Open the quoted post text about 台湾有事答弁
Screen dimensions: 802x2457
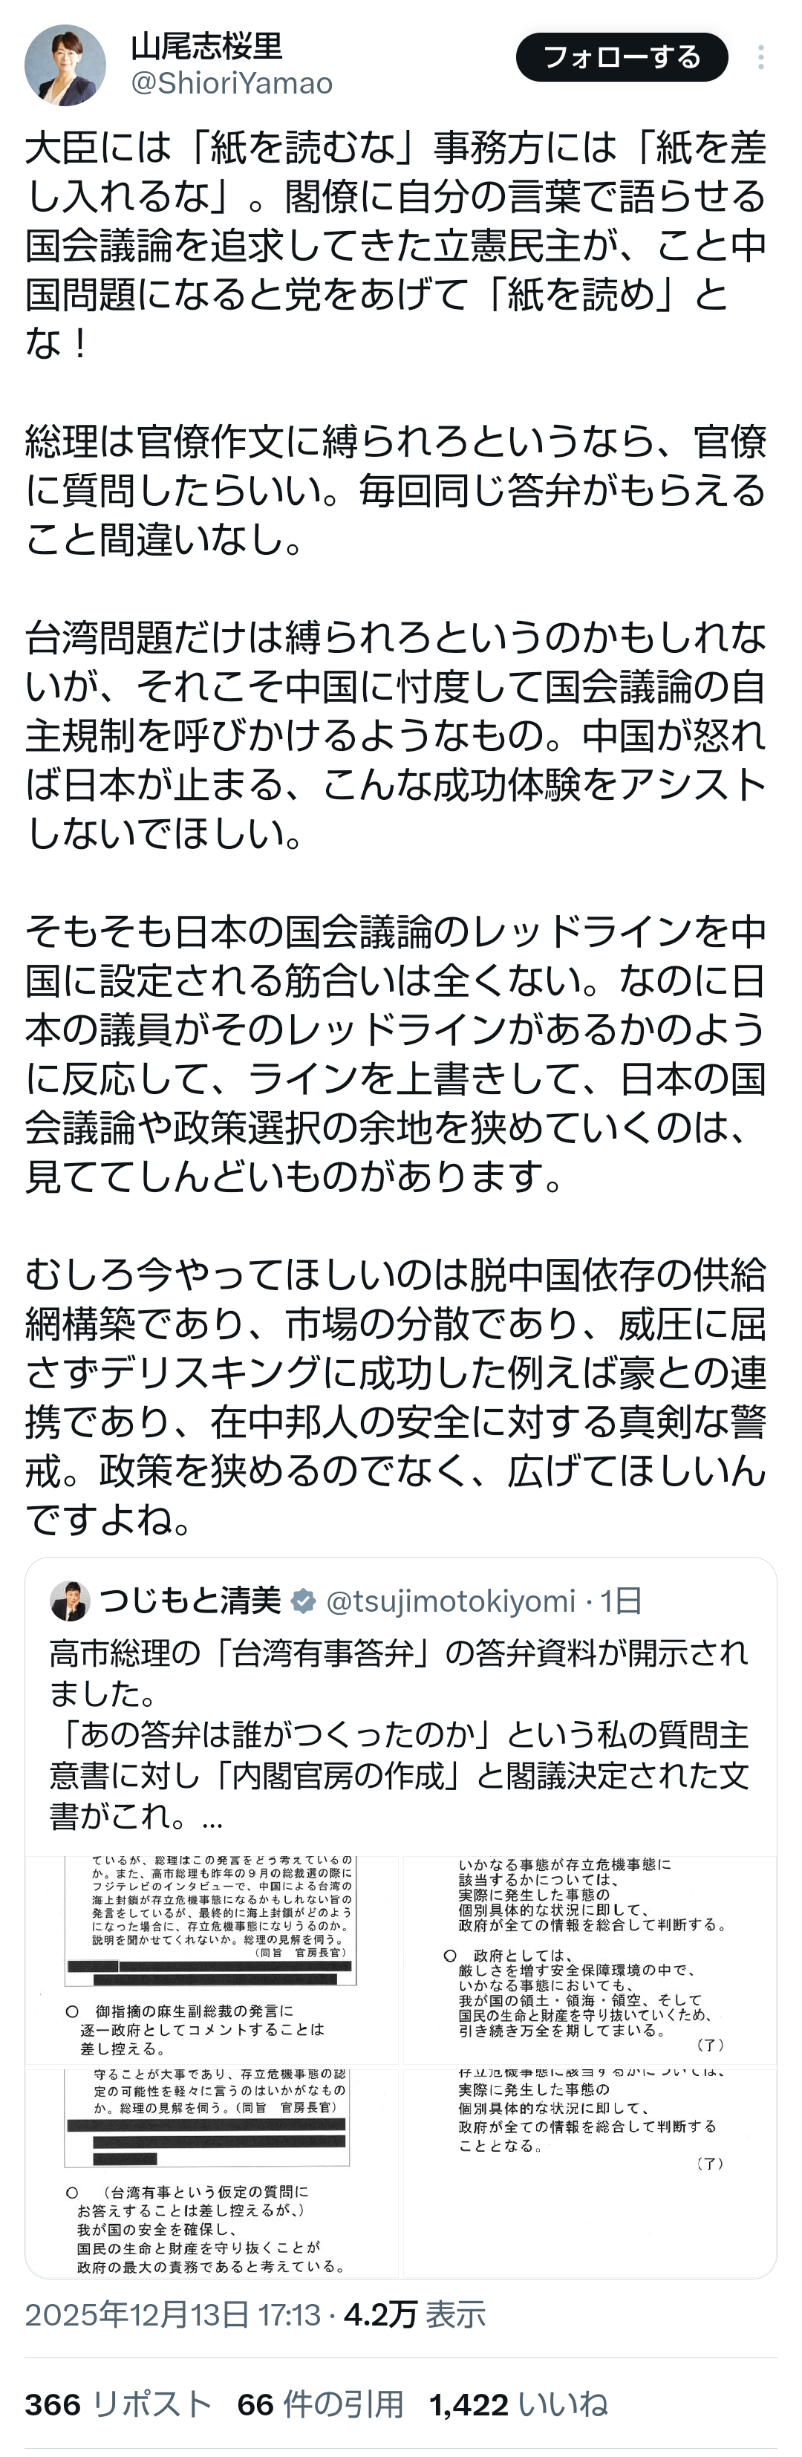click(x=399, y=1734)
